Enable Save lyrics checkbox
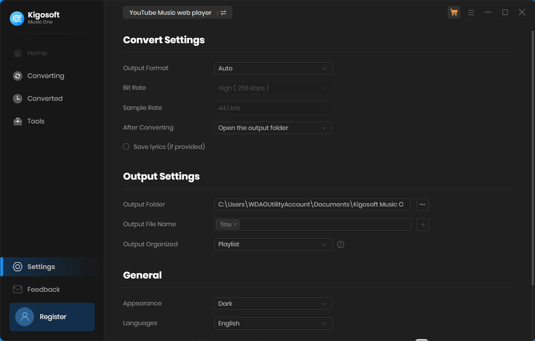The image size is (535, 341). coord(126,147)
